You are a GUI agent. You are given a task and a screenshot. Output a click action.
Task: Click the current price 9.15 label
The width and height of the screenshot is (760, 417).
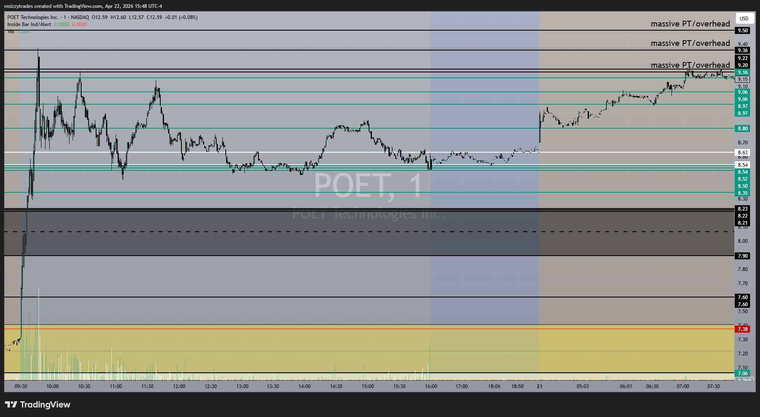(x=743, y=79)
